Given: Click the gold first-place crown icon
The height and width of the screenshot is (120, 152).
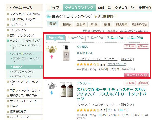Looking at the screenshot, I should click(x=52, y=49).
